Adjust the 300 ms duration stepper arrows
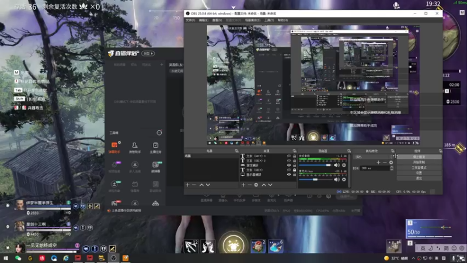 [392, 168]
